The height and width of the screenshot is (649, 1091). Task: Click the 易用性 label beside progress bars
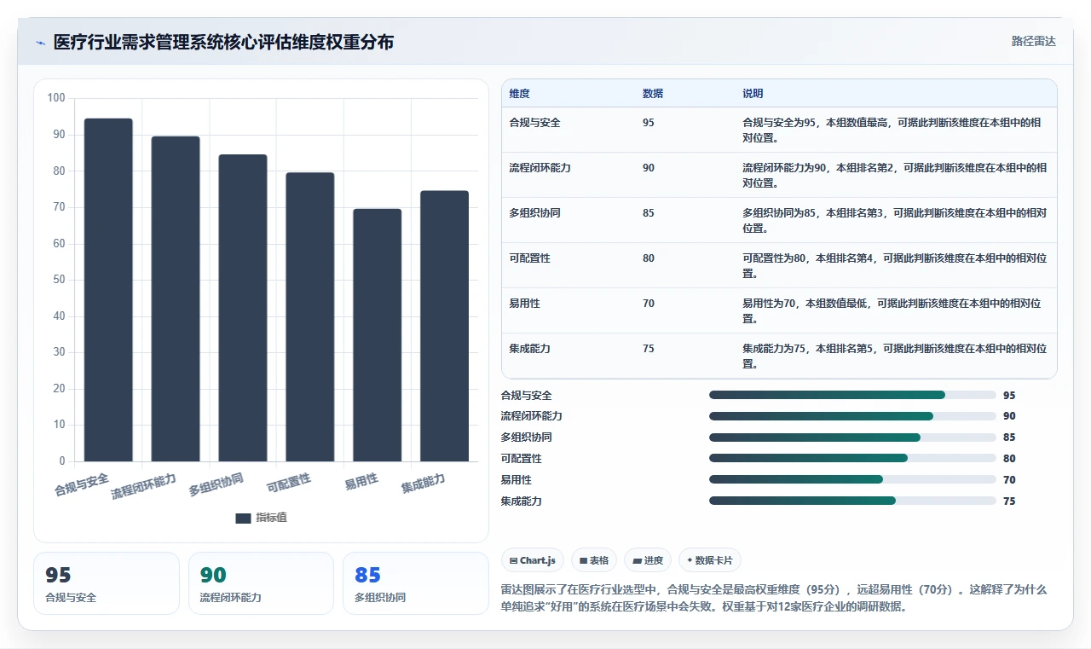(517, 480)
